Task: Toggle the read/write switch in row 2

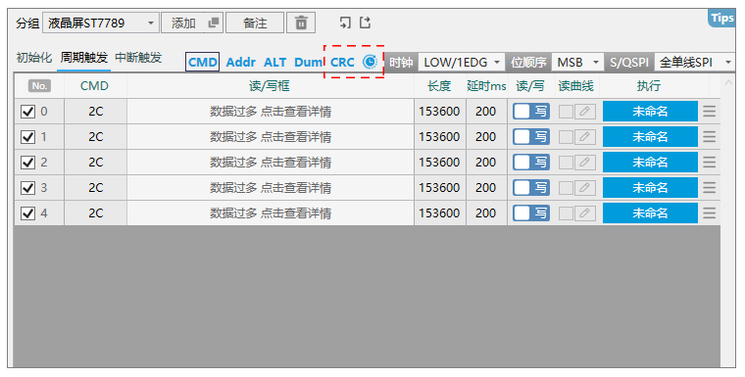Action: [531, 162]
